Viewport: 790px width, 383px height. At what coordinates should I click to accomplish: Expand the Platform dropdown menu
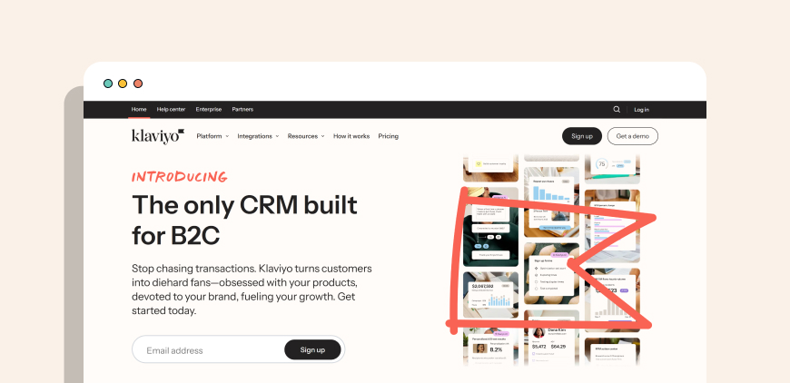[212, 136]
